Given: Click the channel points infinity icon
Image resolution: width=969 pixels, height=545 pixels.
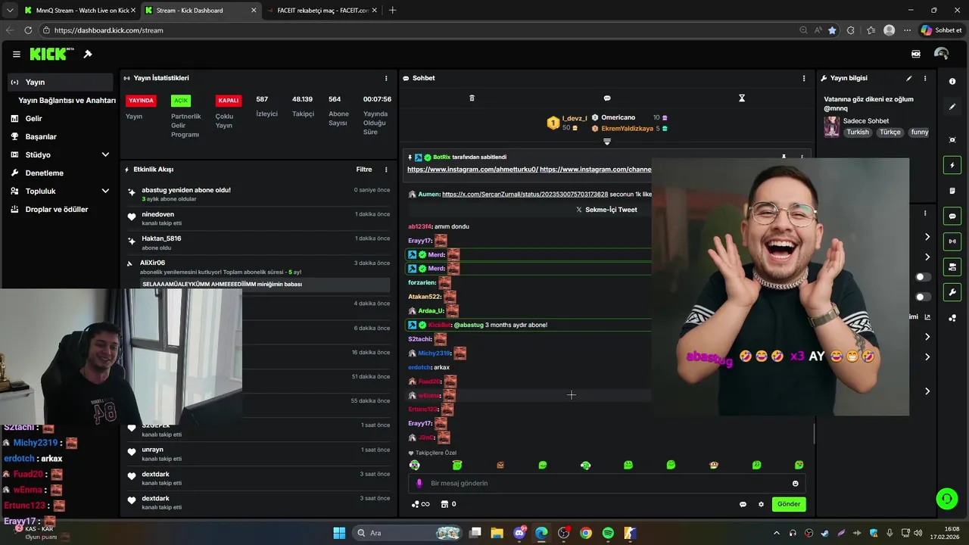Looking at the screenshot, I should (420, 504).
